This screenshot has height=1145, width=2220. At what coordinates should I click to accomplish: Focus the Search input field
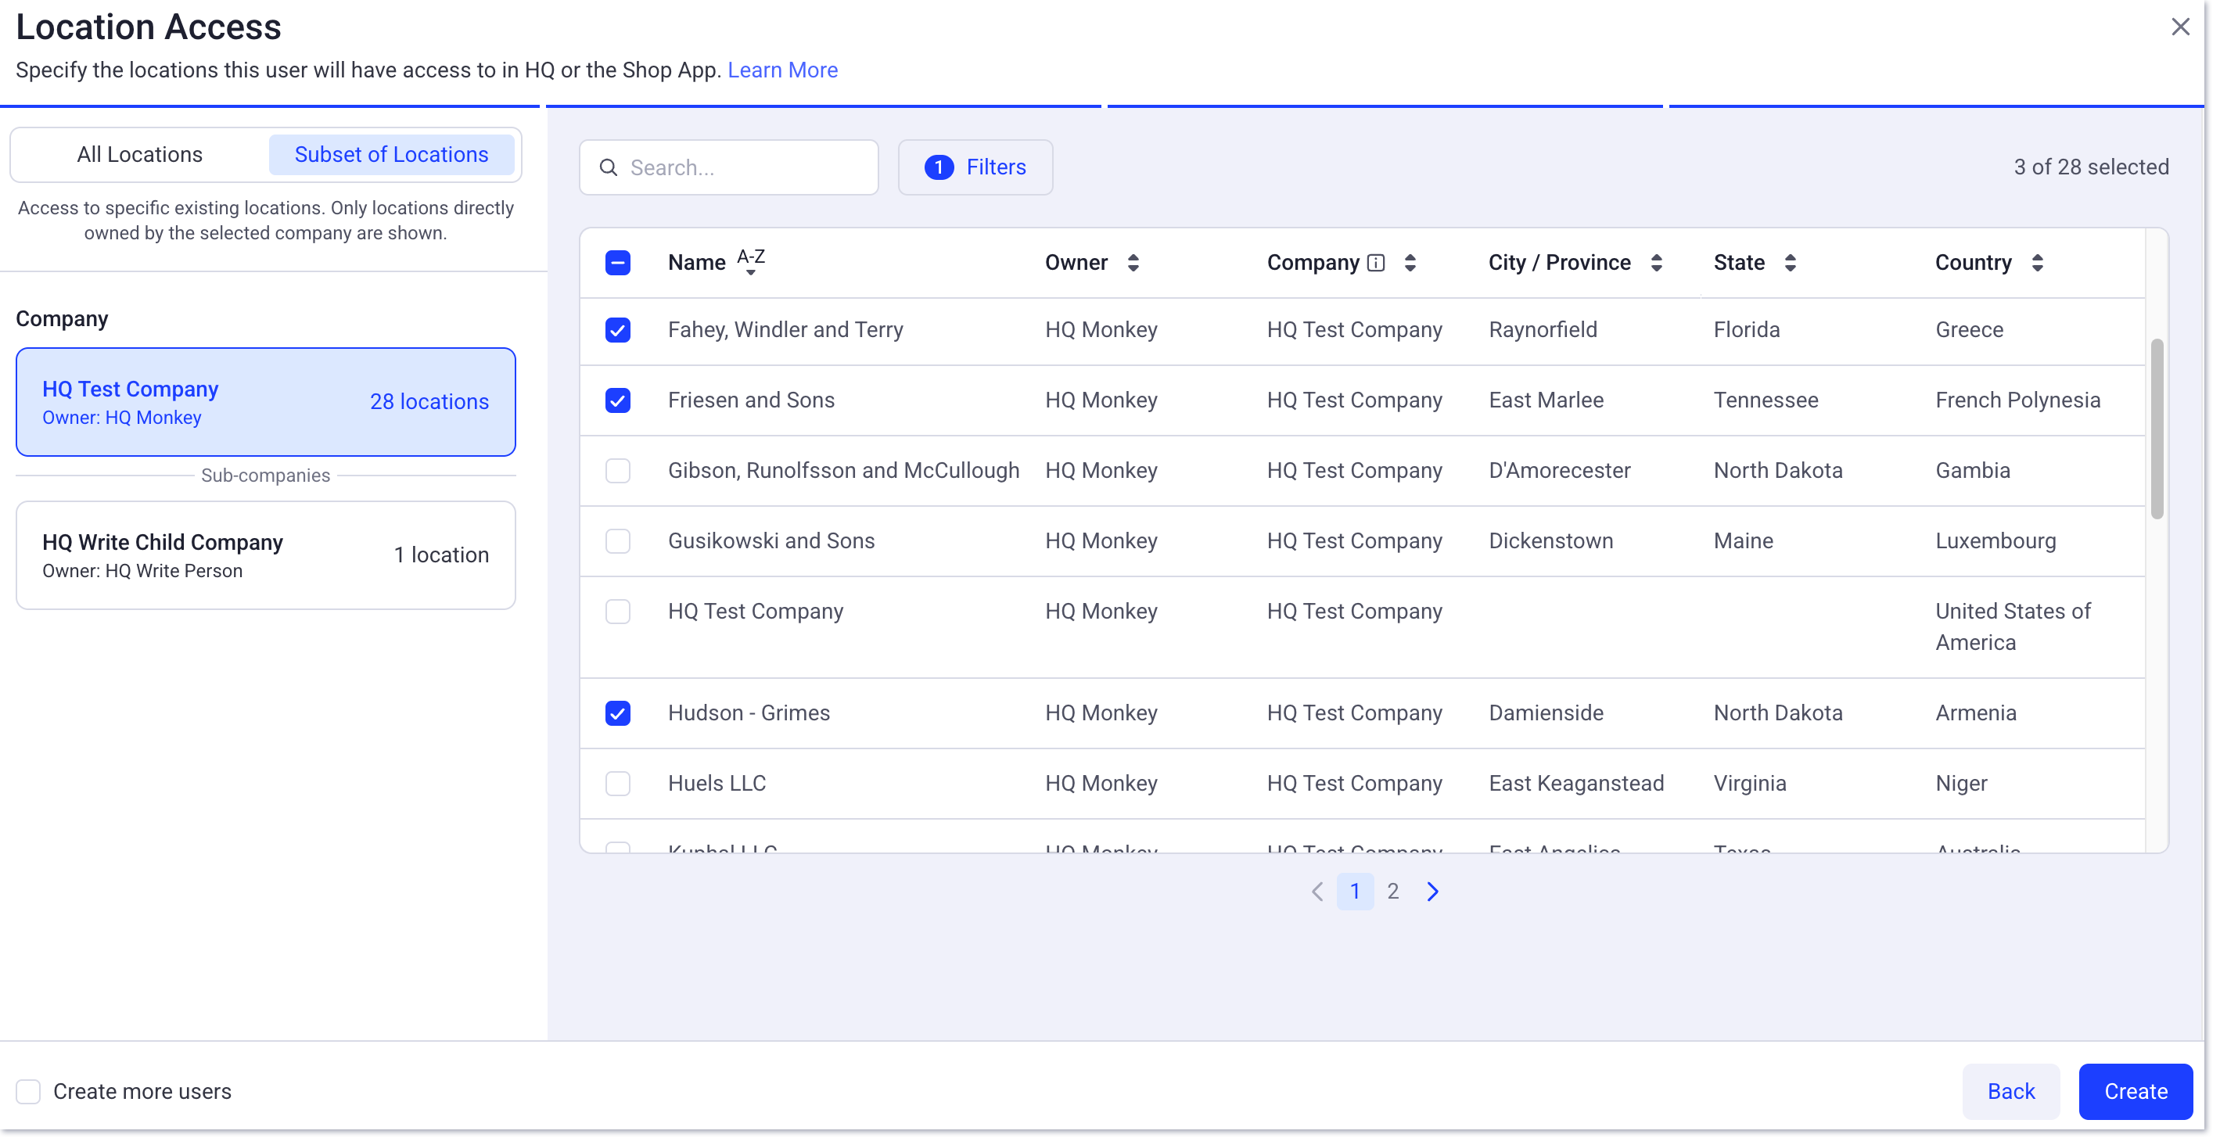point(729,167)
